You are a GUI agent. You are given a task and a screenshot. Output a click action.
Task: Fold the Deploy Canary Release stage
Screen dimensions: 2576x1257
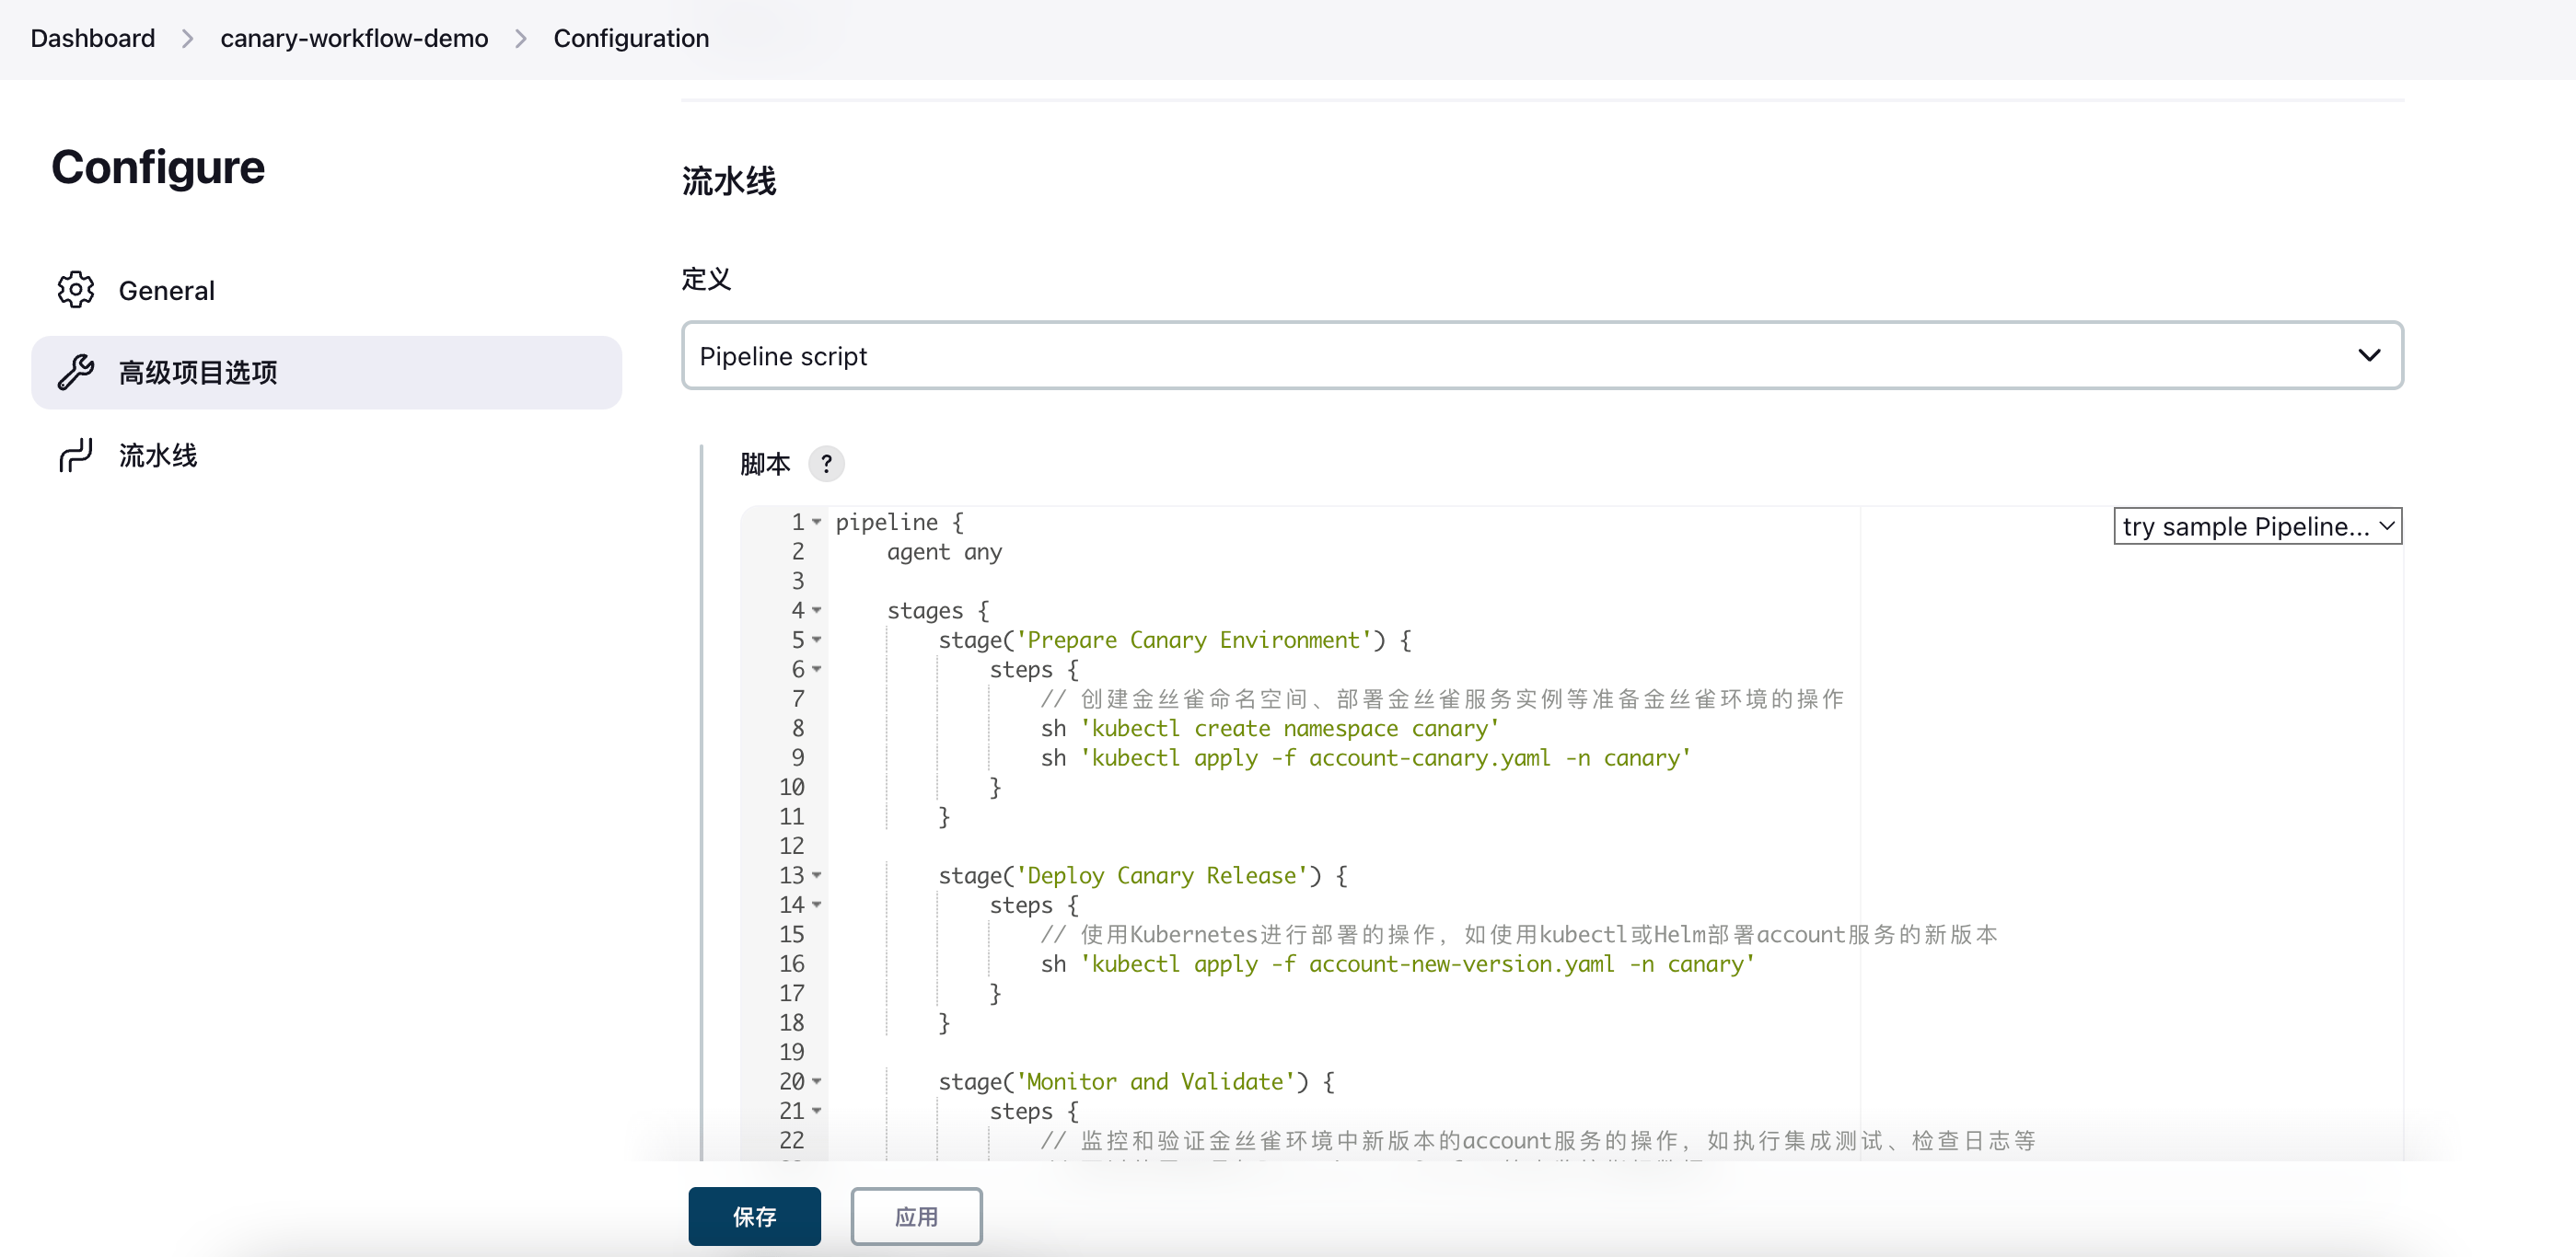pos(817,875)
